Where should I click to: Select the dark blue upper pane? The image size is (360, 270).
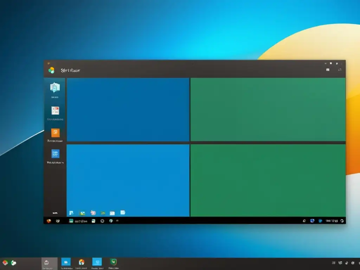point(128,110)
